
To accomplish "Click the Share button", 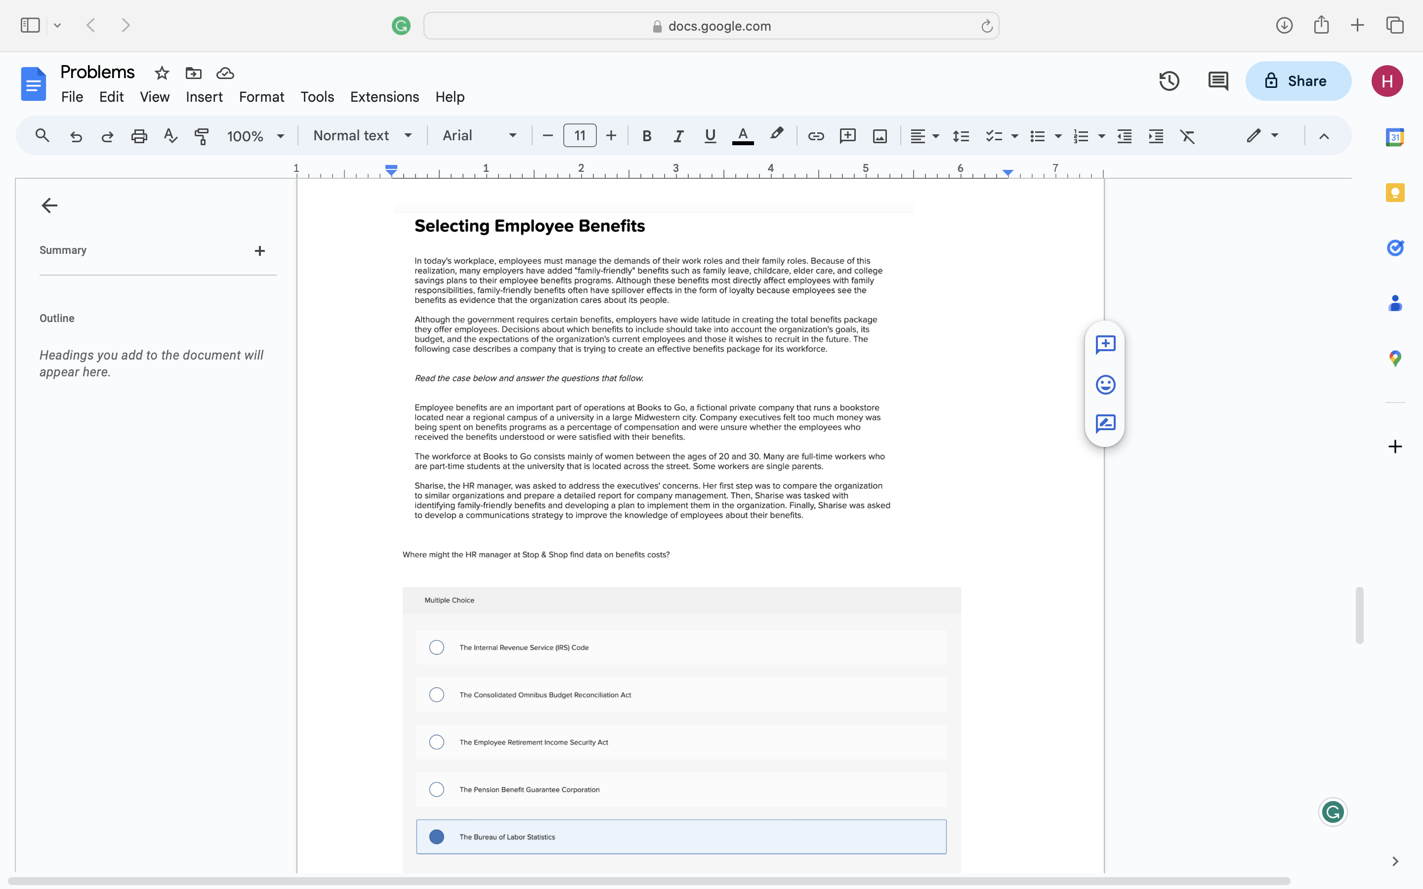I will [x=1298, y=81].
